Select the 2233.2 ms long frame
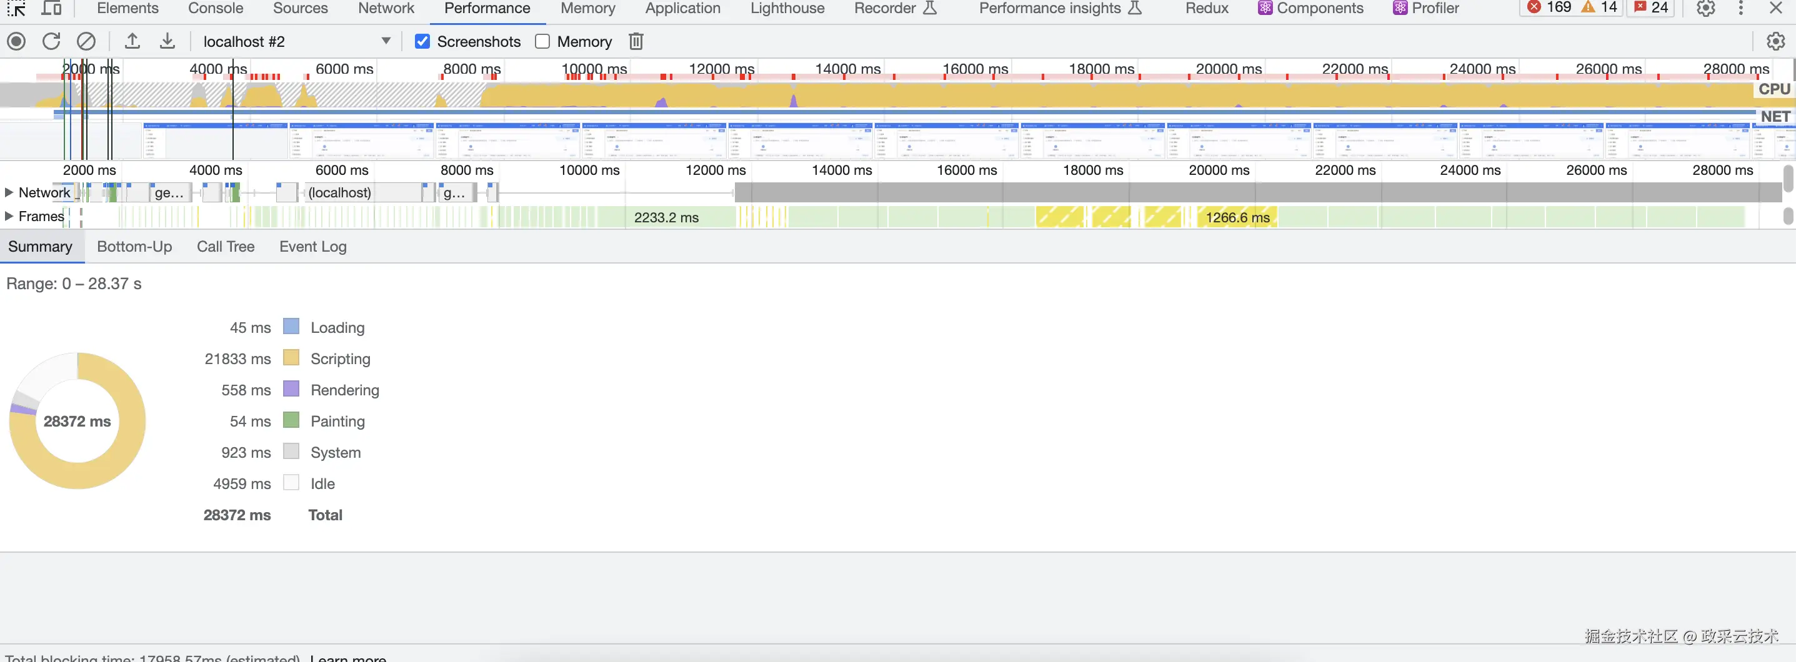Viewport: 1796px width, 662px height. [667, 217]
